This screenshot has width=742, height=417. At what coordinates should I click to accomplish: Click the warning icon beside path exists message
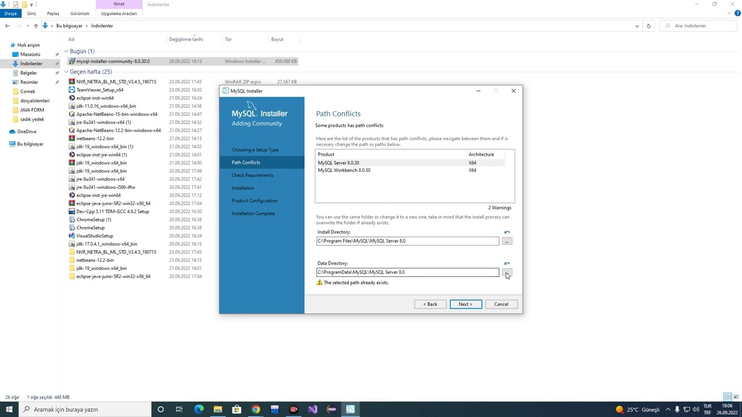point(319,283)
